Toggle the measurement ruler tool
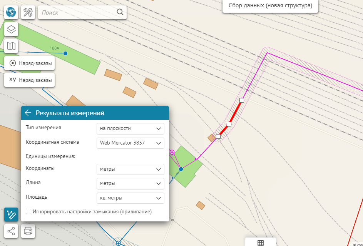The height and width of the screenshot is (246, 363). click(11, 214)
